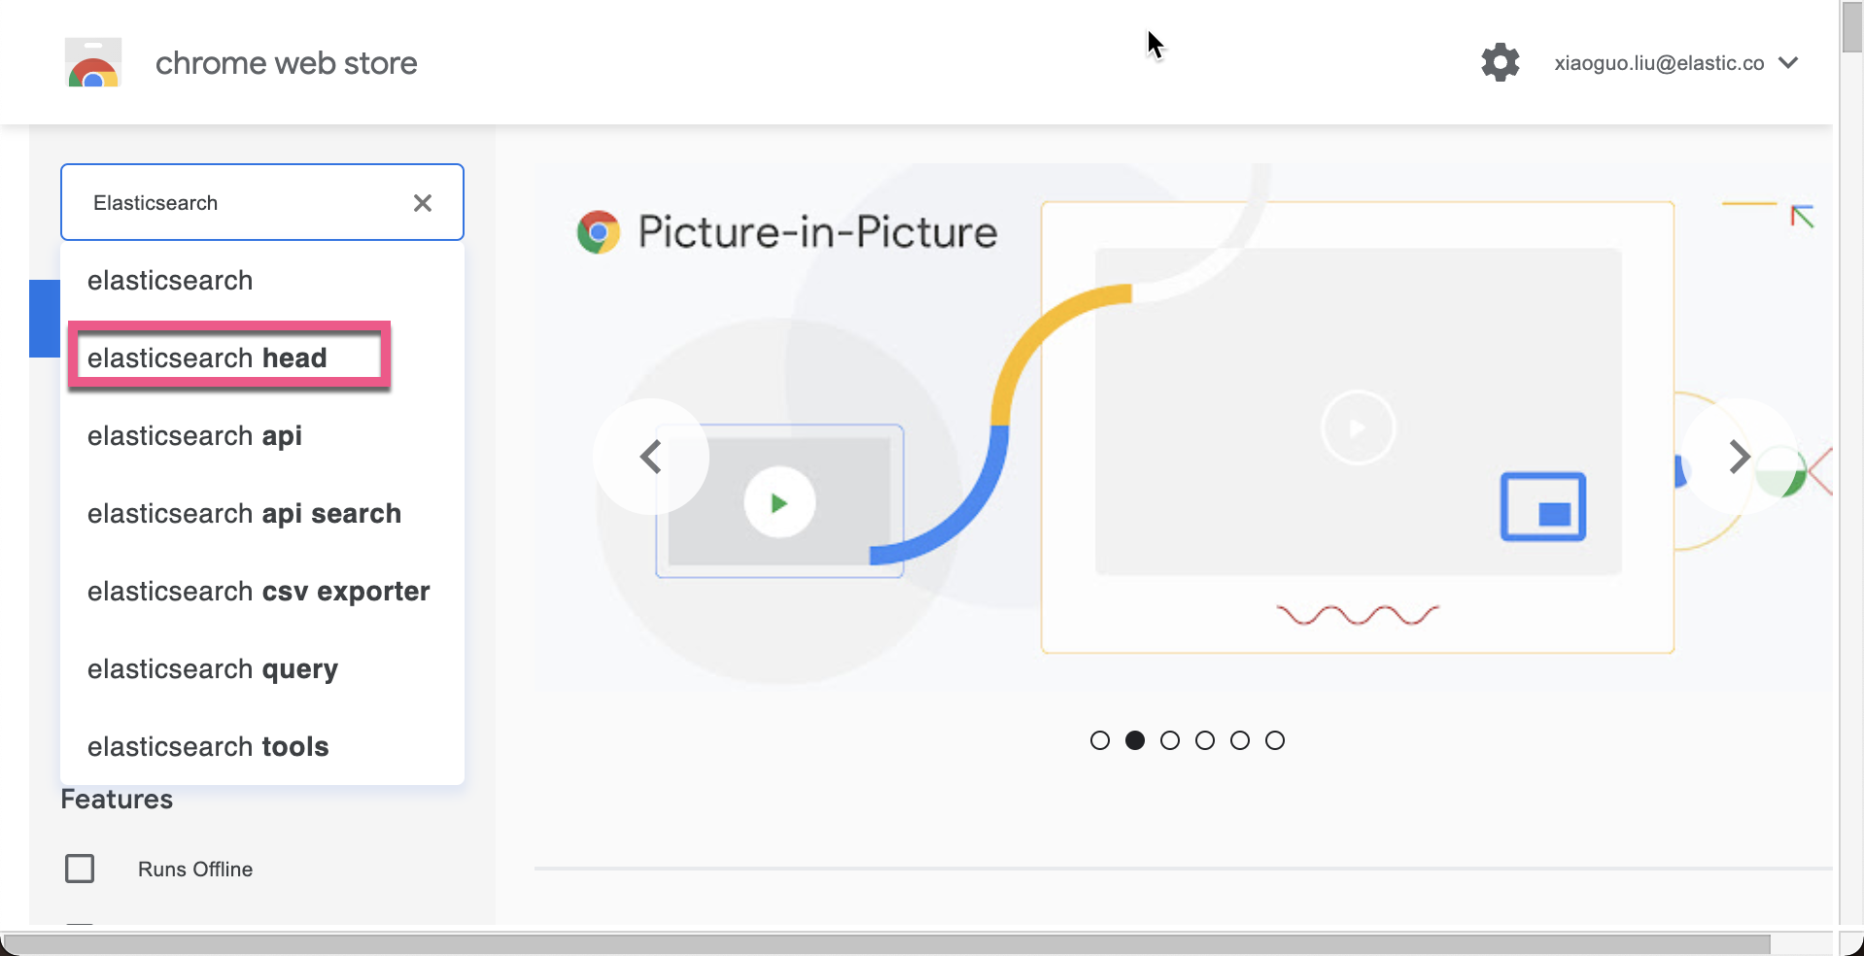Open the settings gear

1500,61
